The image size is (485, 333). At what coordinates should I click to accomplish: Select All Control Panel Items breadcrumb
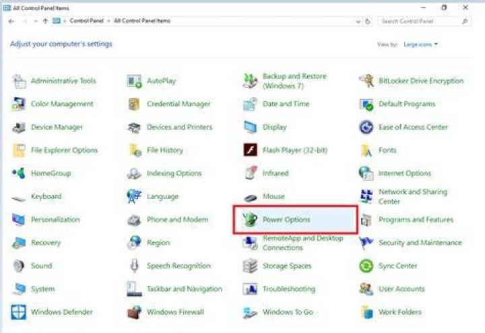coord(142,21)
